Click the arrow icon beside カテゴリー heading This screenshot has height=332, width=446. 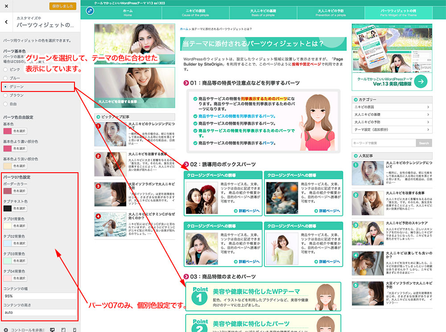(x=355, y=100)
